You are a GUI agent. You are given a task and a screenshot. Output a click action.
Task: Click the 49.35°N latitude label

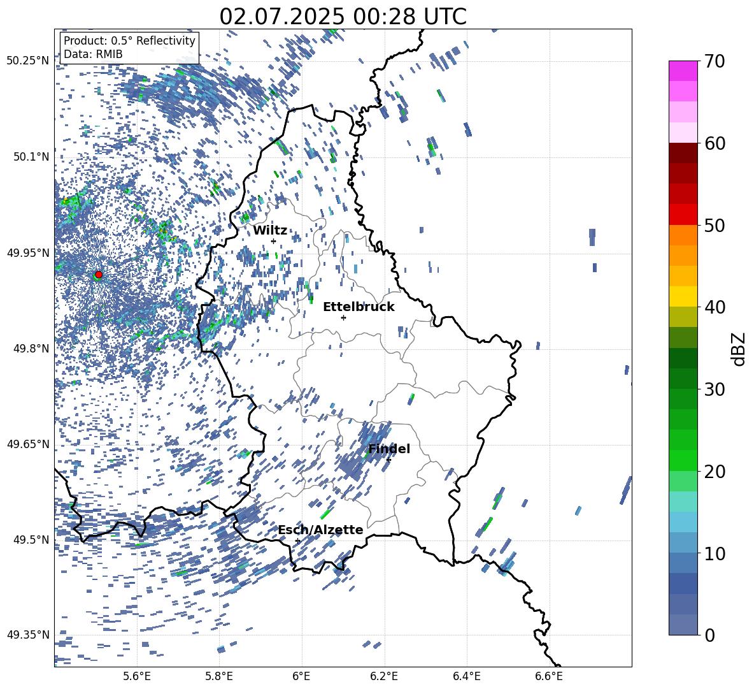coord(28,635)
